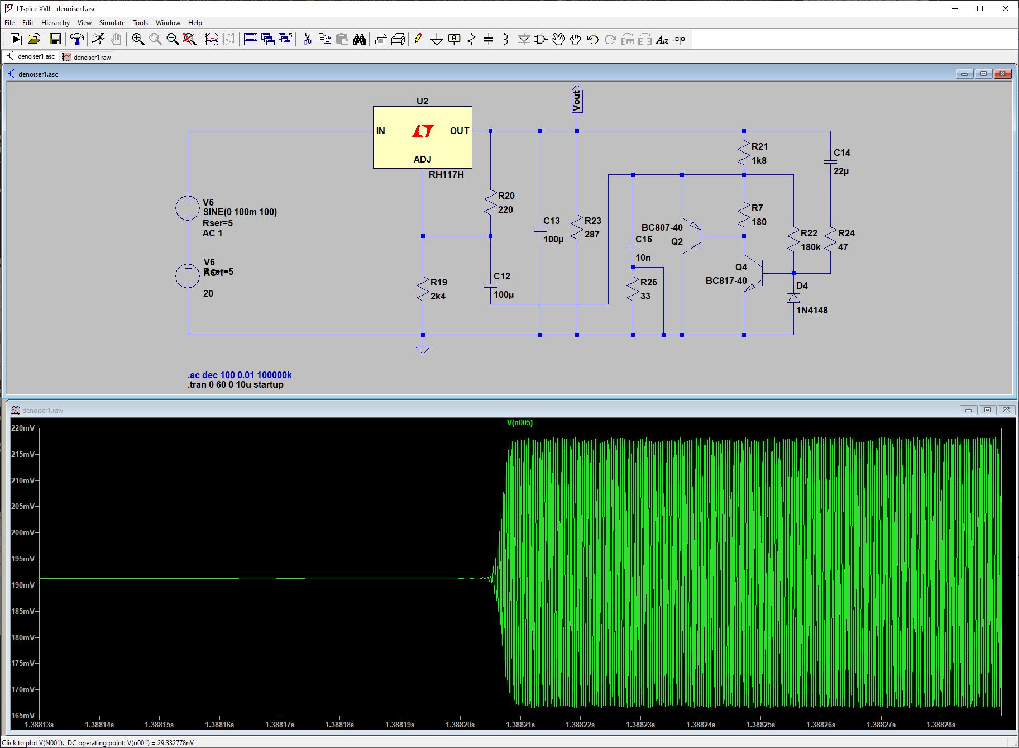Click the Vout net label flag
Viewport: 1019px width, 748px height.
pyautogui.click(x=577, y=99)
